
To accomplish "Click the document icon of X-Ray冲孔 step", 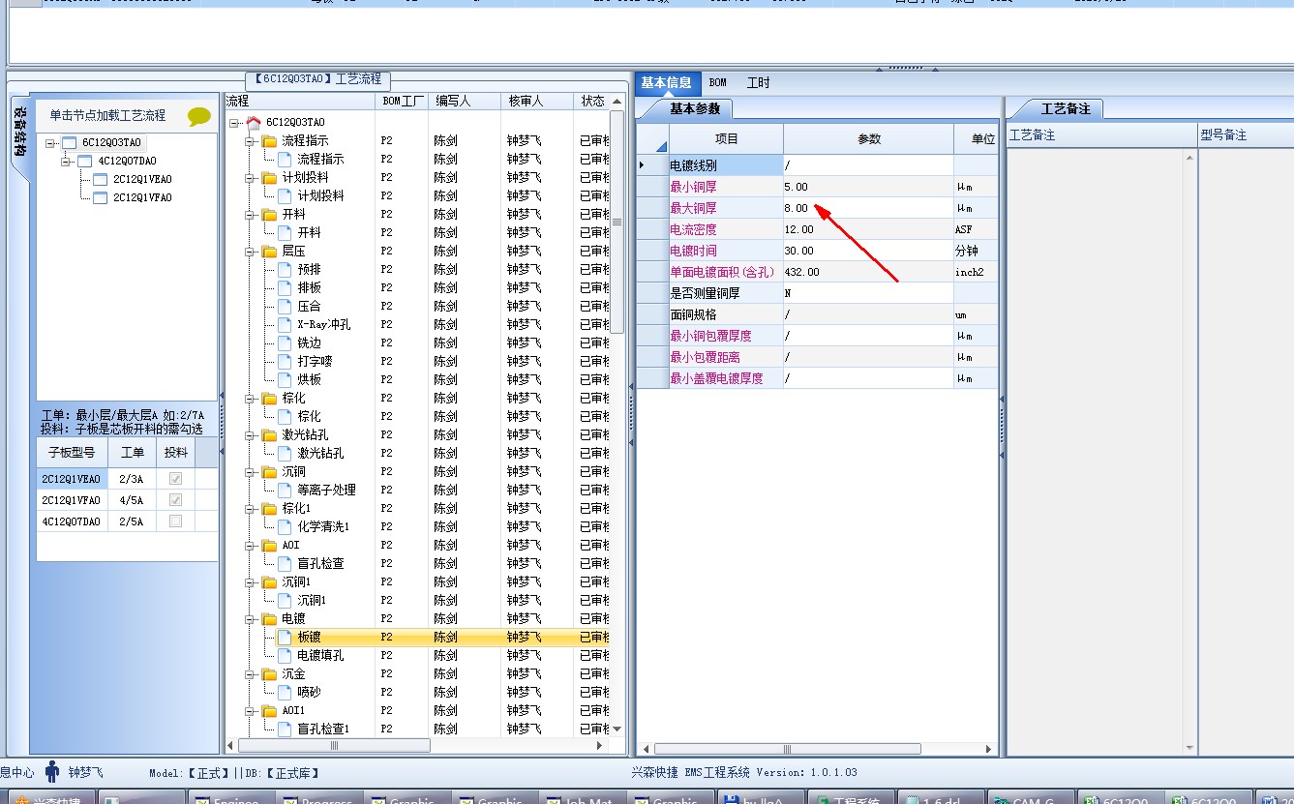I will pyautogui.click(x=285, y=324).
